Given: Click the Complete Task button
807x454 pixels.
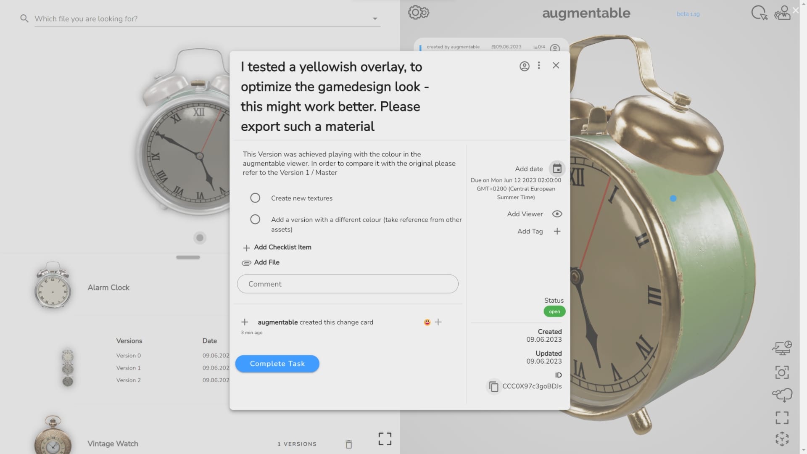Looking at the screenshot, I should click(277, 364).
